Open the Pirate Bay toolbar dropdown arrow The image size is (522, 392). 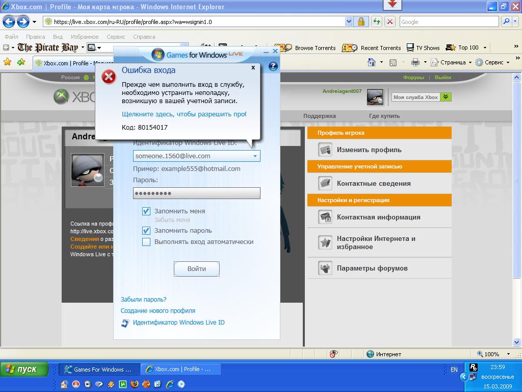click(83, 47)
